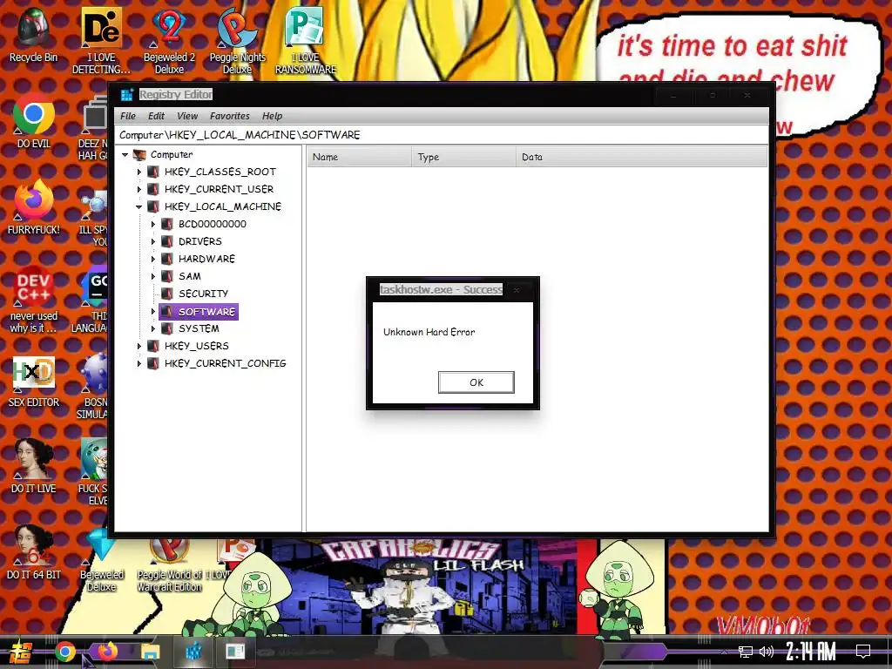892x669 pixels.
Task: Open File Explorer from the taskbar
Action: [151, 652]
